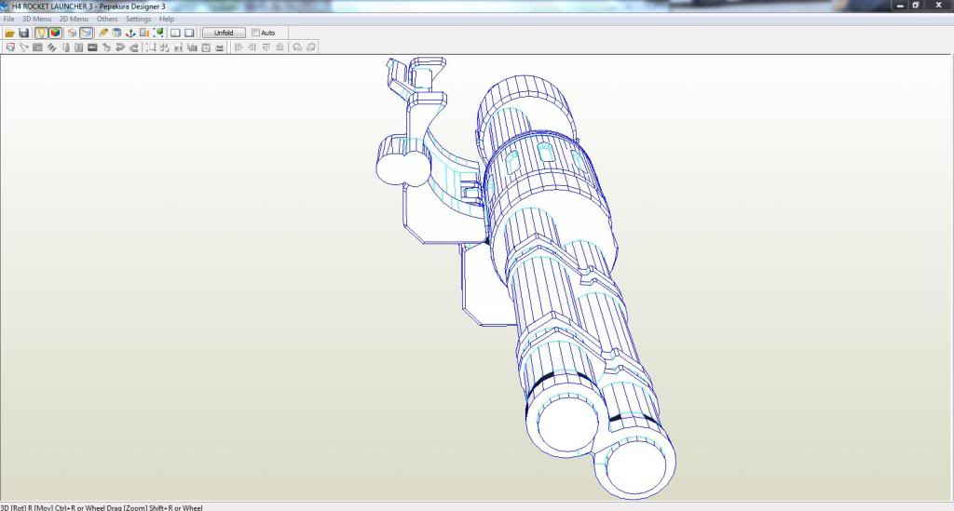The width and height of the screenshot is (954, 511).
Task: Click the diagonal stripes flap icon
Action: tap(52, 47)
